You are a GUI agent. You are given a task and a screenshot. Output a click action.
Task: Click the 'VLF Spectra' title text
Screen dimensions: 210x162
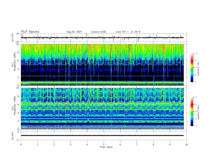click(x=30, y=32)
